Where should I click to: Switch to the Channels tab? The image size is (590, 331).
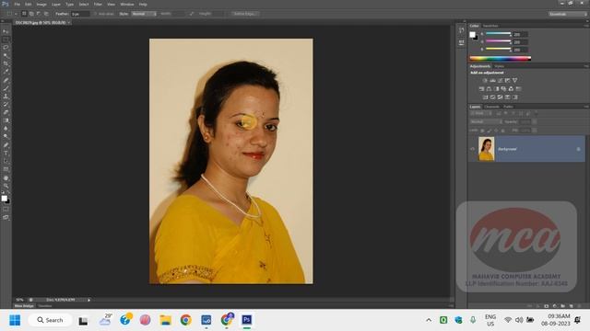[x=491, y=107]
